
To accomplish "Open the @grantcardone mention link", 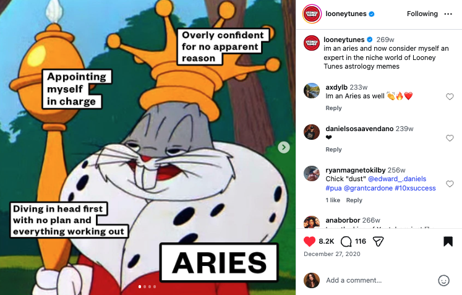I will point(368,188).
